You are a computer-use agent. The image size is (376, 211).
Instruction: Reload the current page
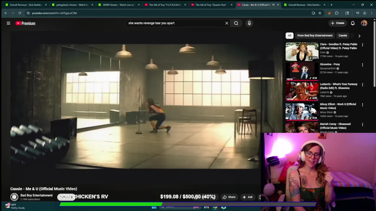click(20, 13)
